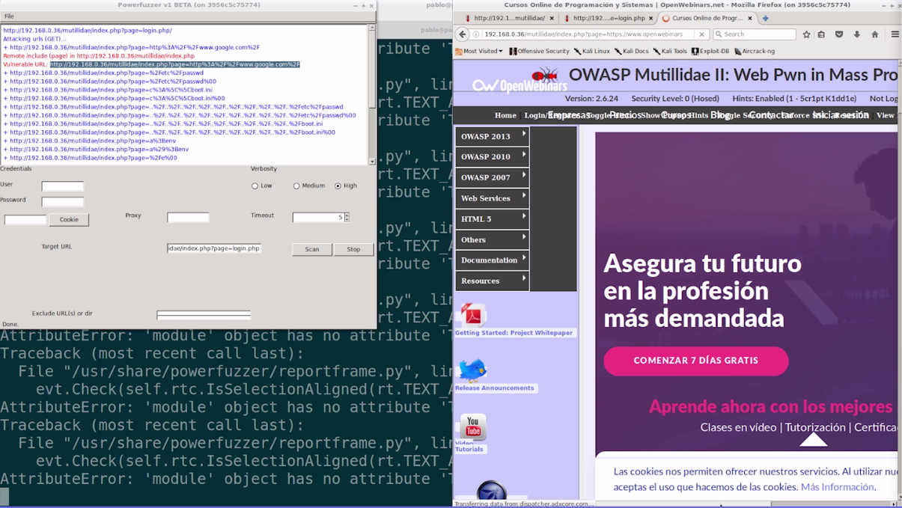This screenshot has height=508, width=902.
Task: Expand the HTML 5 menu
Action: click(492, 218)
